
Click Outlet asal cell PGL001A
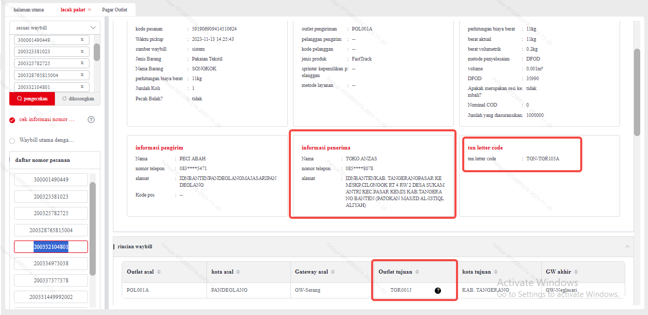(x=138, y=290)
